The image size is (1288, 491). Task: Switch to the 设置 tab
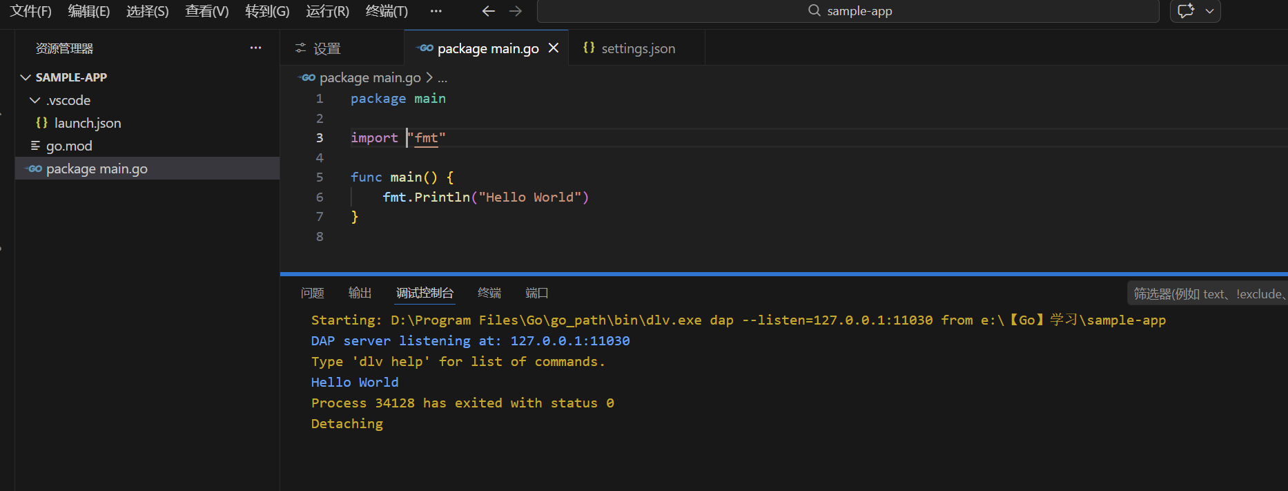(x=326, y=48)
